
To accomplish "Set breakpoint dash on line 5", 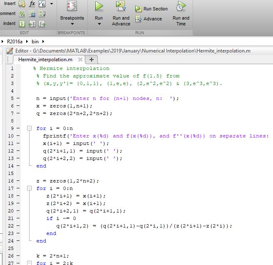I will coord(18,98).
